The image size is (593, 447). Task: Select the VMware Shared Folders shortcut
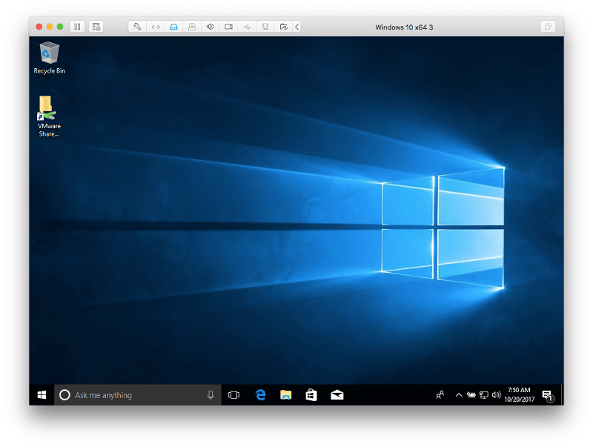49,116
